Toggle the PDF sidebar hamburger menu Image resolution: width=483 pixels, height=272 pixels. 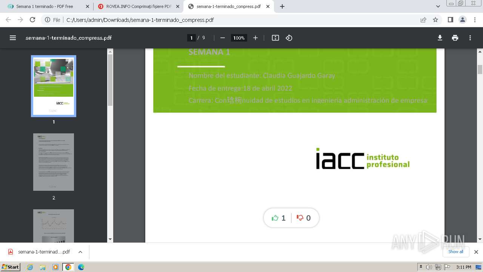point(13,38)
